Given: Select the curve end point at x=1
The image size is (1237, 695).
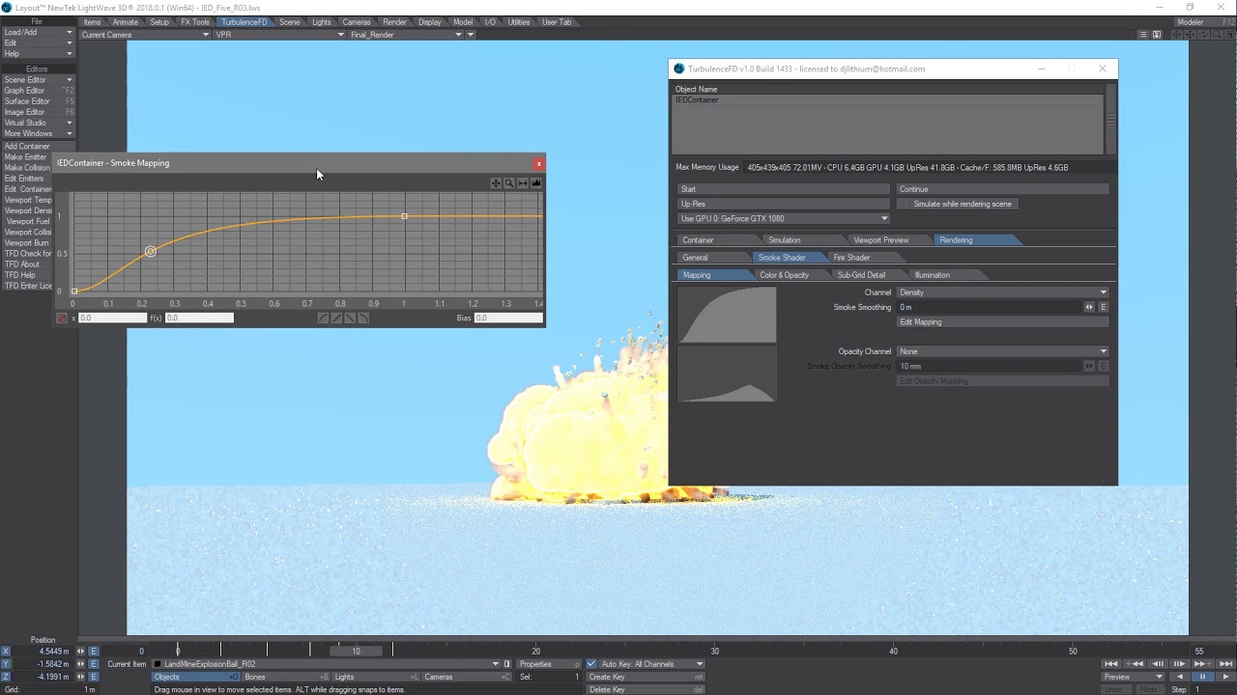Looking at the screenshot, I should (x=404, y=216).
